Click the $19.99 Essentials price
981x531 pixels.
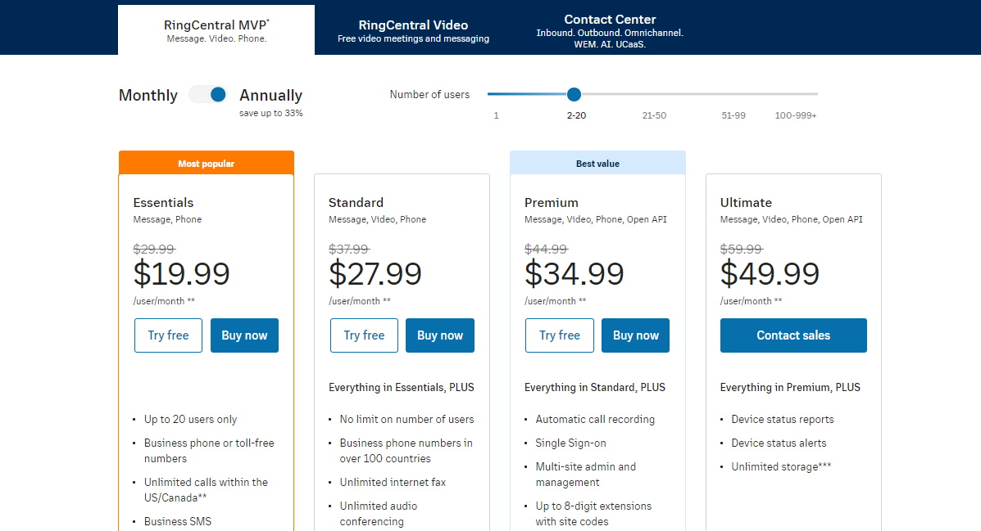point(181,273)
